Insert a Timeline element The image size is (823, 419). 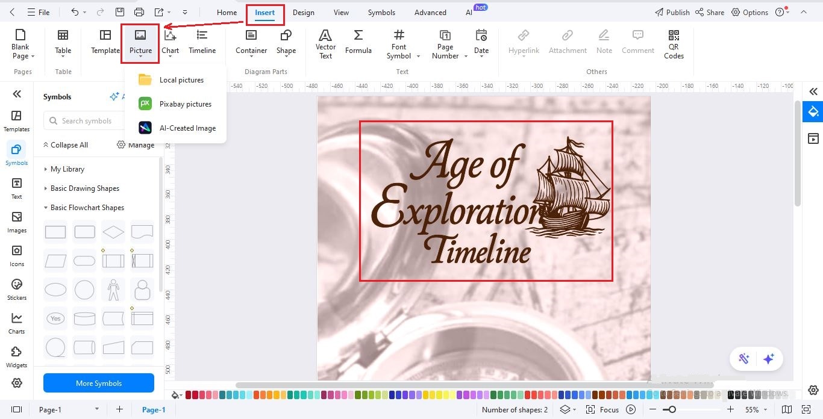[x=202, y=42]
